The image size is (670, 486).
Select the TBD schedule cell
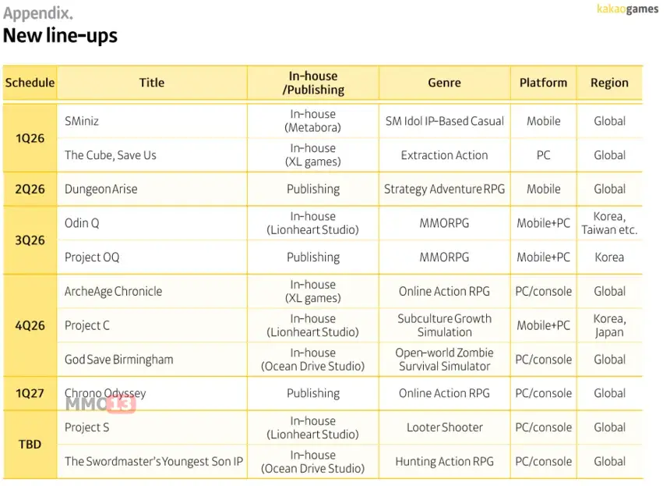point(30,445)
